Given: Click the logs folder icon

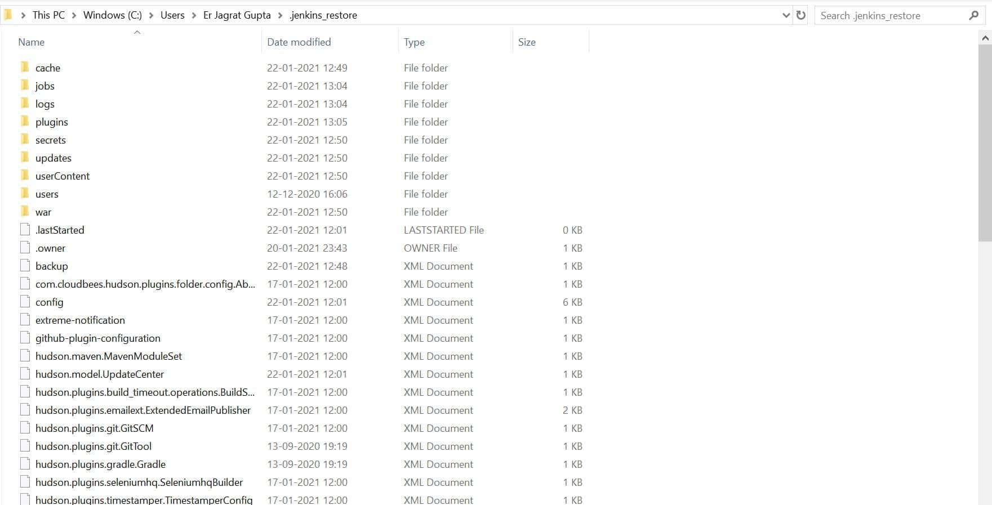Looking at the screenshot, I should coord(25,104).
